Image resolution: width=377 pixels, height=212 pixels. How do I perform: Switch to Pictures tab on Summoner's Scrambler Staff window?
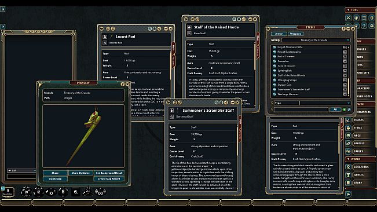pos(240,136)
